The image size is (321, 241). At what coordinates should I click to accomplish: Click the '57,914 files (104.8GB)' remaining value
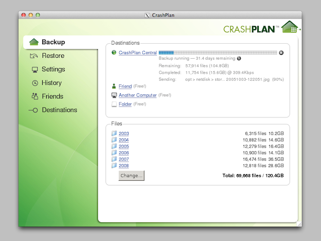207,66
